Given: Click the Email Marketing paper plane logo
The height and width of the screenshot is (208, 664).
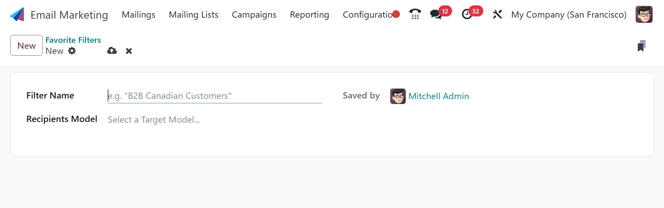Looking at the screenshot, I should click(17, 15).
